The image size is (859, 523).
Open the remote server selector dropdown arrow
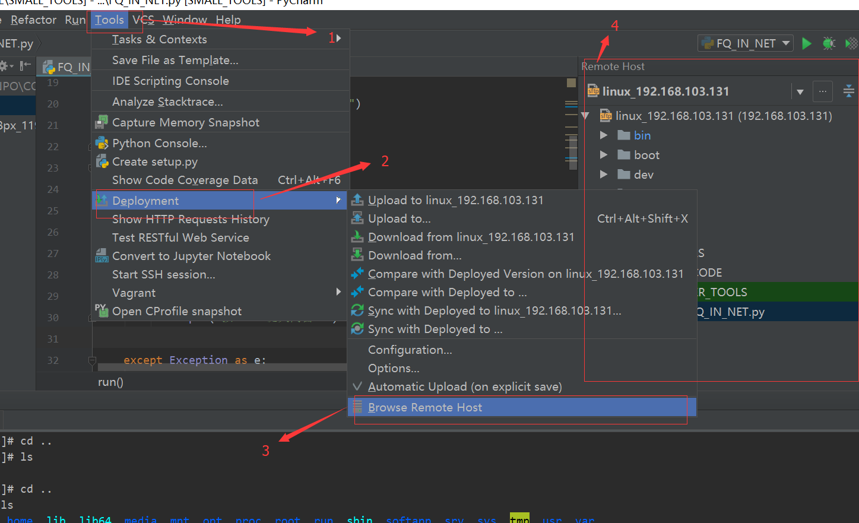(x=800, y=92)
